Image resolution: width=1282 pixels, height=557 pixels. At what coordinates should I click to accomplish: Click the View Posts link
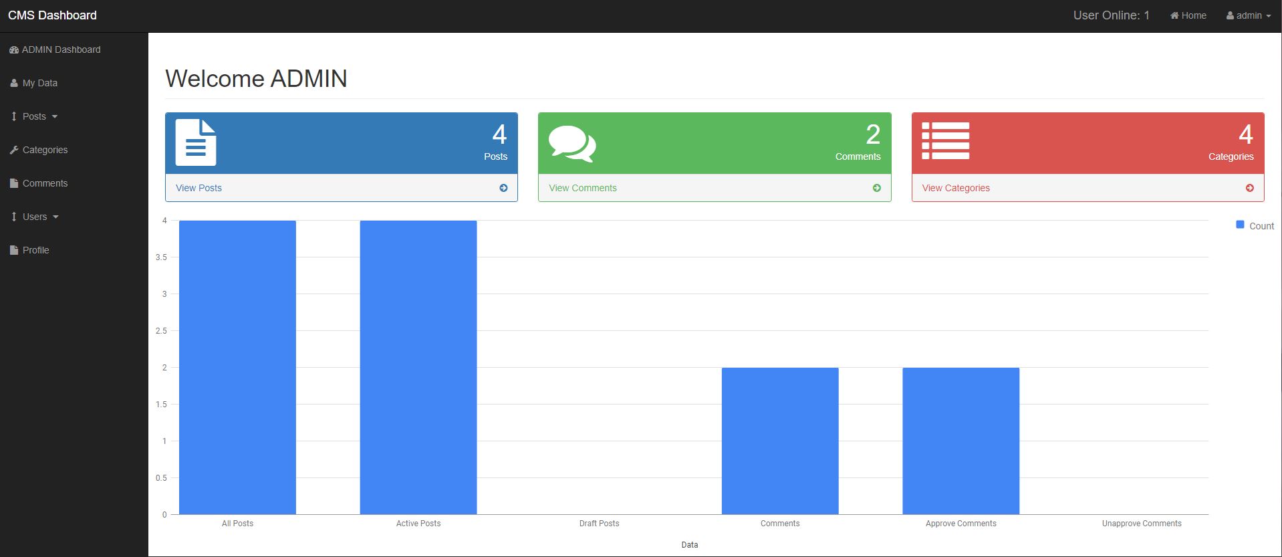click(199, 188)
